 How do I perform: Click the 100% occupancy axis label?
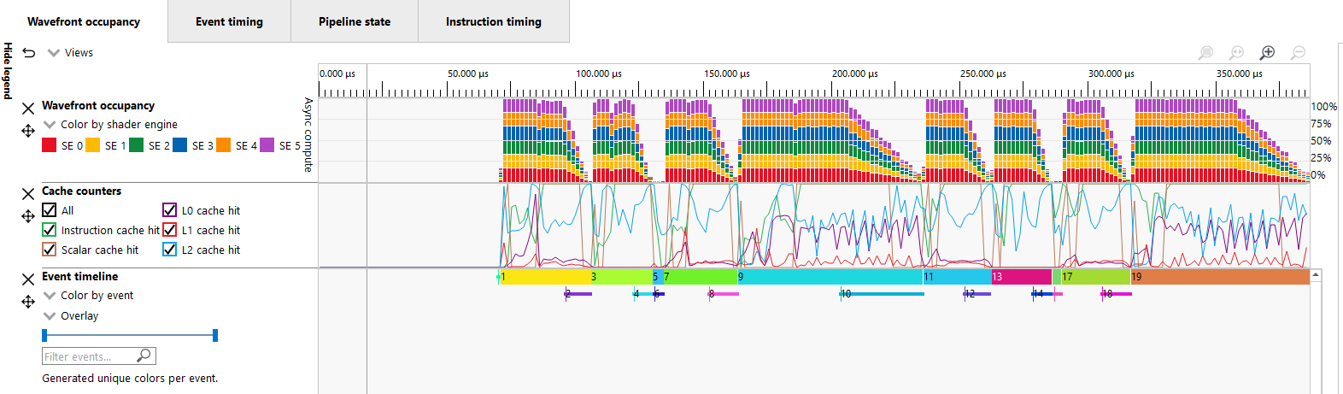[x=1324, y=107]
